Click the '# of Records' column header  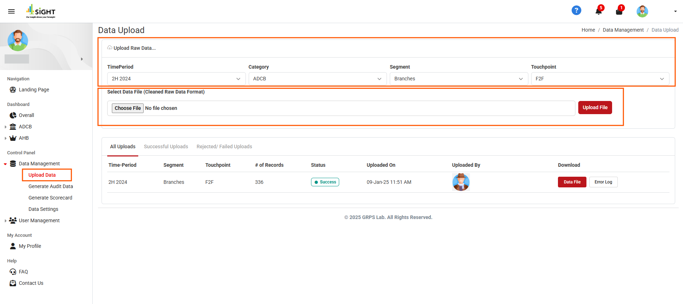tap(269, 165)
